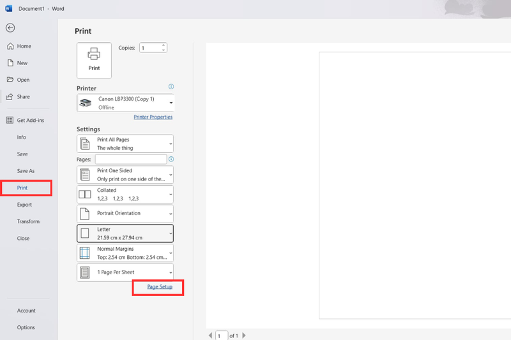This screenshot has height=340, width=511.
Task: Open the Letter paper size dropdown
Action: pyautogui.click(x=125, y=233)
